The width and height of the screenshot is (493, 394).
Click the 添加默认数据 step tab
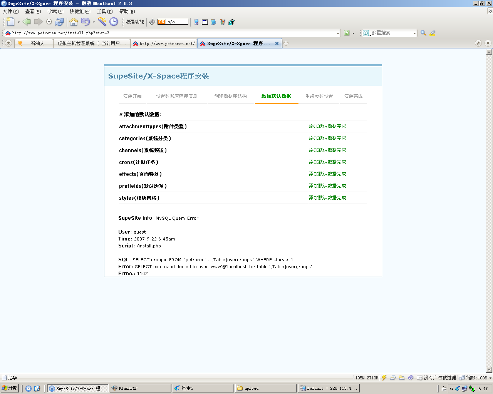[276, 96]
